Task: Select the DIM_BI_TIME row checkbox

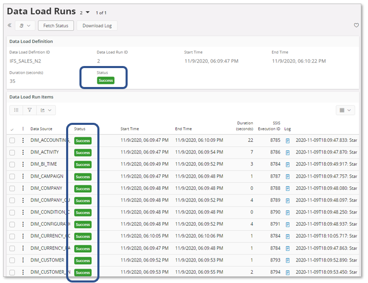Action: [12, 164]
